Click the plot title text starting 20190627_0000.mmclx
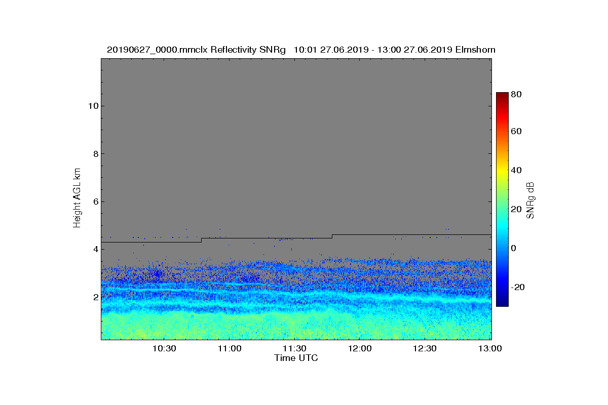Screen dimensions: 608x405 point(301,50)
